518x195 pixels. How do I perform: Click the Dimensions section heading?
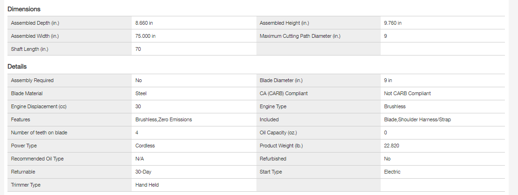(x=24, y=9)
